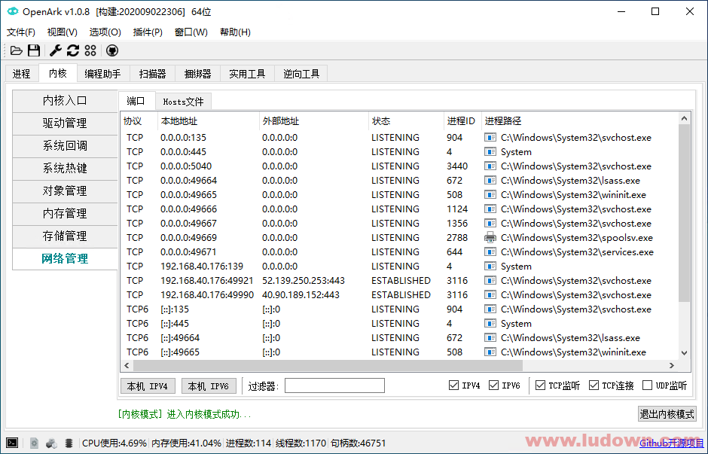Open the Hosts文件 sub-tab
Screen dimensions: 708x454
click(x=183, y=102)
